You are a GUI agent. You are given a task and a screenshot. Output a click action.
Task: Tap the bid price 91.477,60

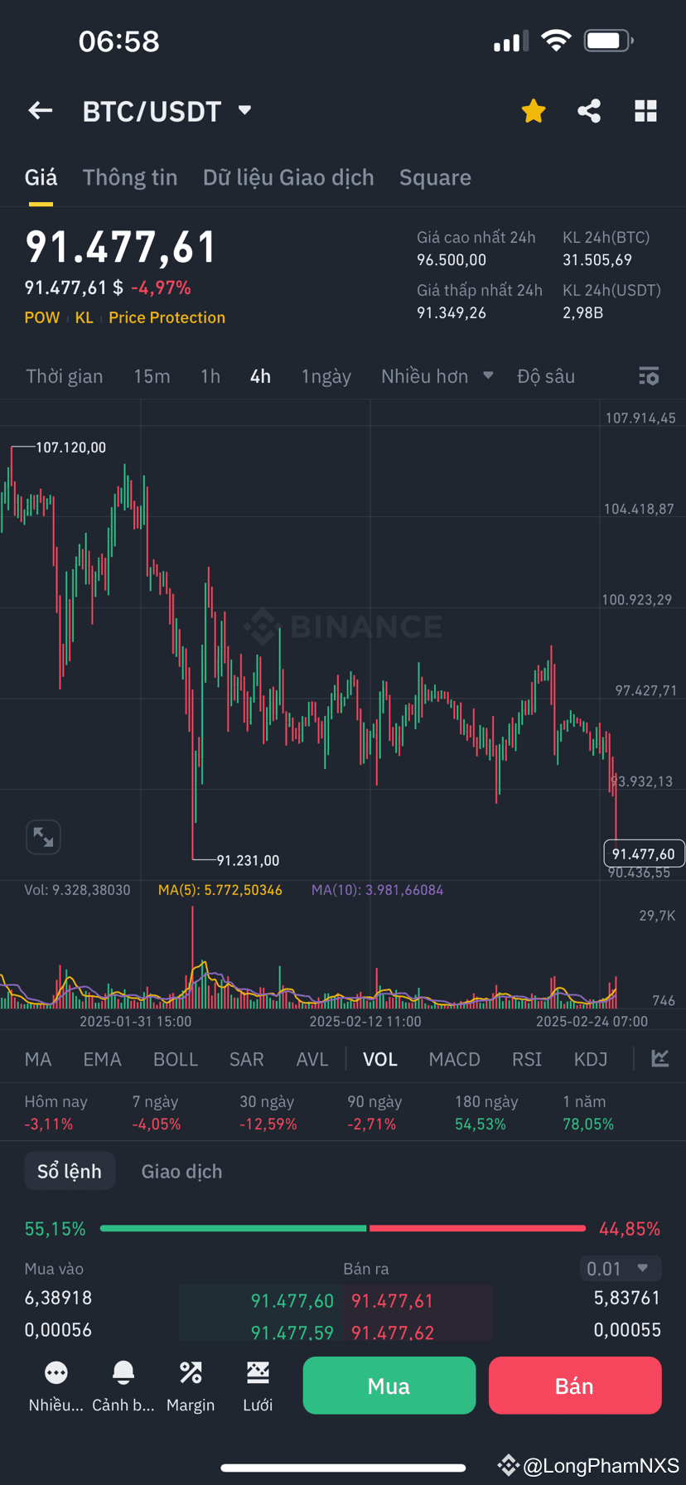(x=292, y=1301)
